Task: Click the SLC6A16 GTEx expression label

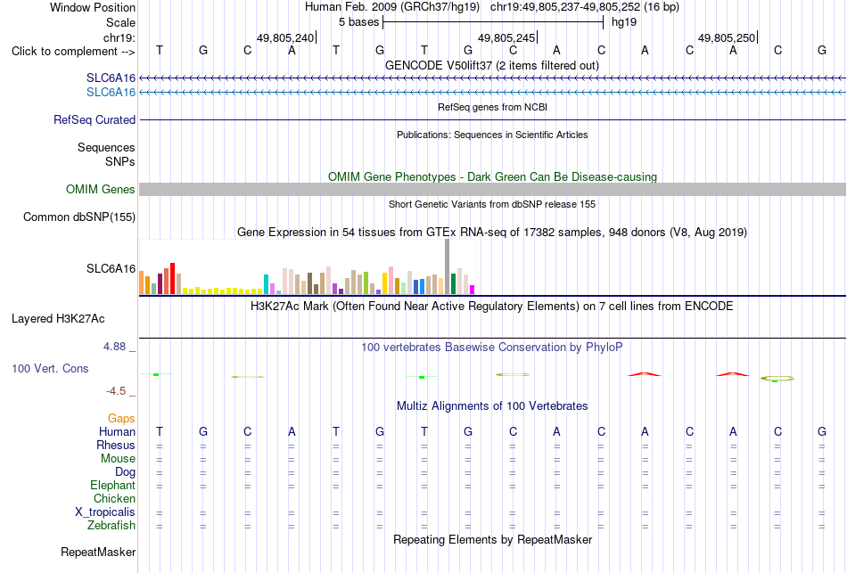Action: [x=111, y=268]
